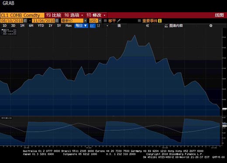Open the chart type dropdown arrow
This screenshot has height=163, width=227.
point(107,26)
